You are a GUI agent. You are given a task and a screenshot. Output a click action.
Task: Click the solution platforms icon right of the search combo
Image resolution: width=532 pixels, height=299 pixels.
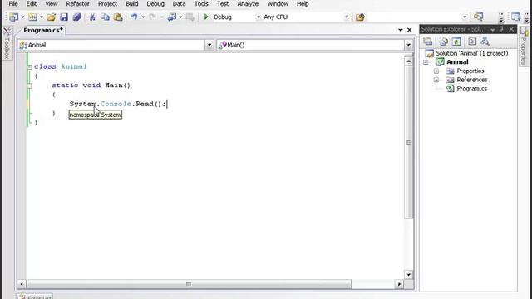(479, 17)
